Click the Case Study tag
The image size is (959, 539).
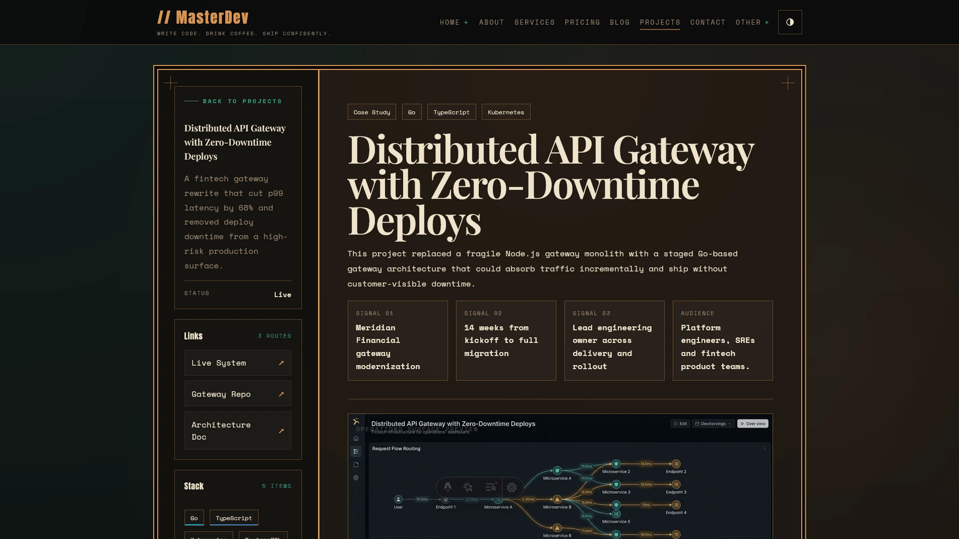coord(372,112)
